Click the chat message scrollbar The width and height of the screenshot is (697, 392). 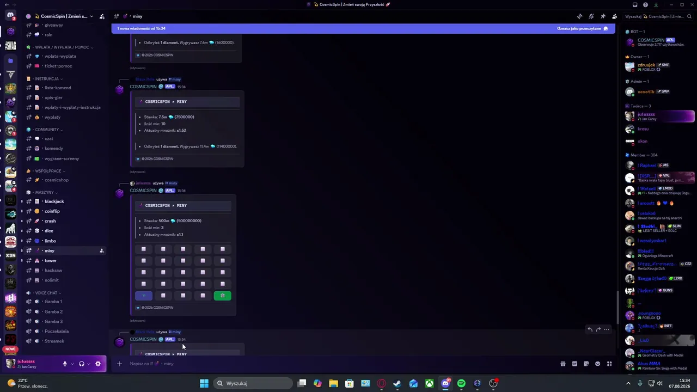pos(617,308)
